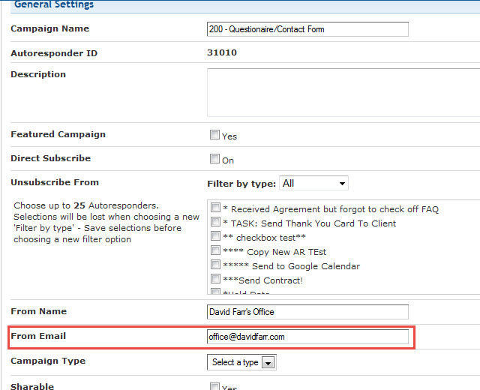Click the Autoresponder ID value 31010
The height and width of the screenshot is (390, 480).
[x=222, y=53]
